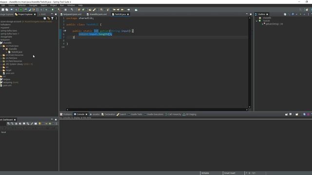Maximize the Project Explorer panel

56,14
